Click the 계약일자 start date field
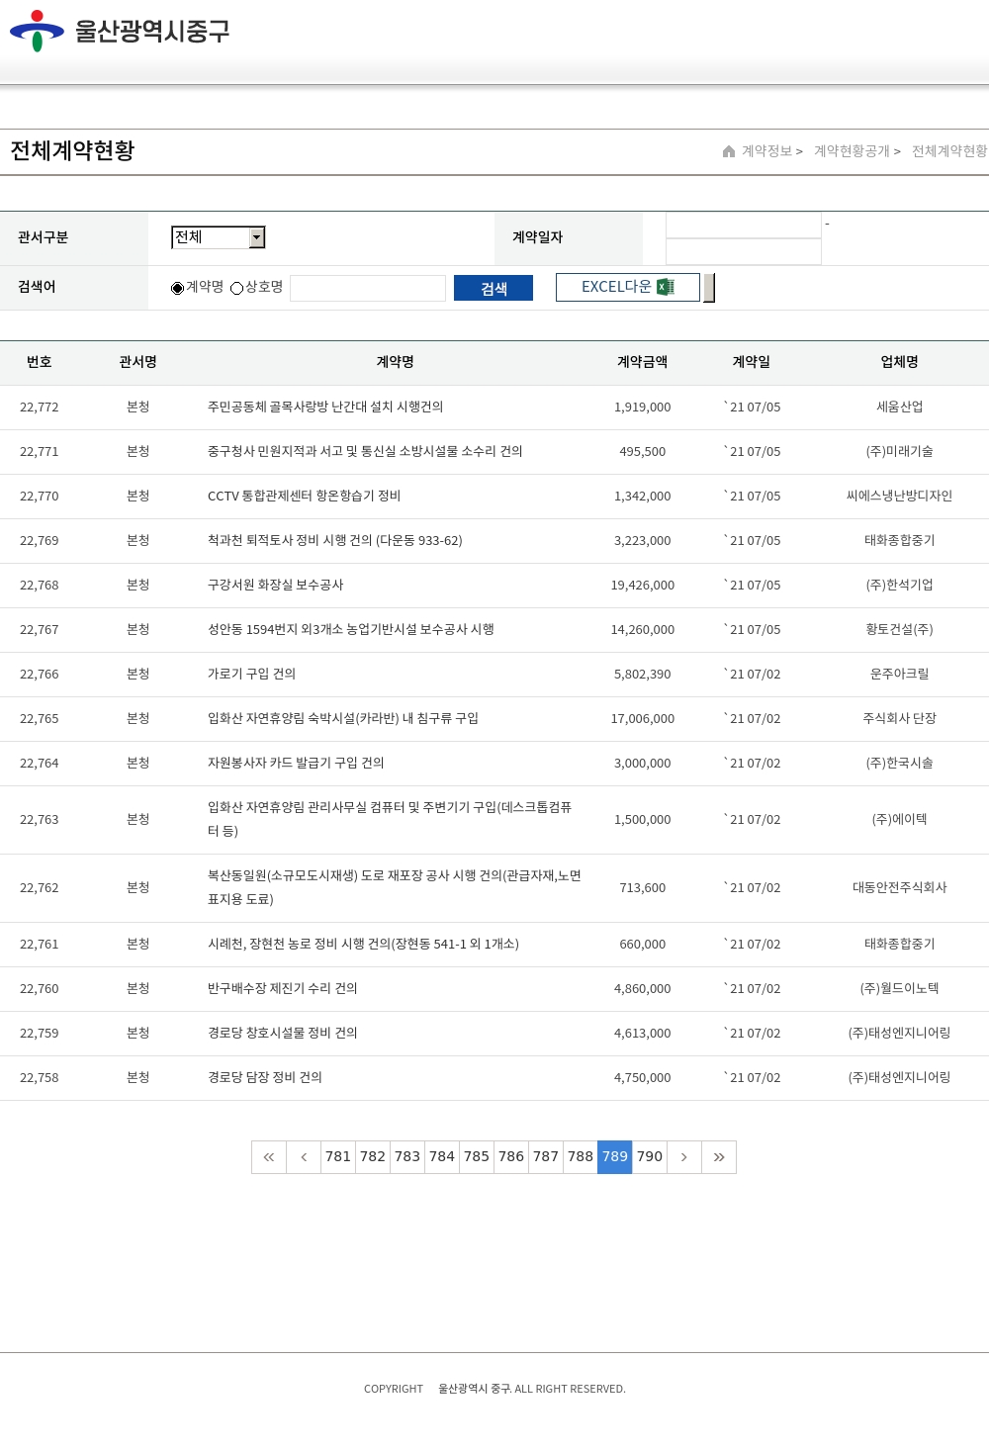This screenshot has height=1452, width=989. [x=744, y=226]
